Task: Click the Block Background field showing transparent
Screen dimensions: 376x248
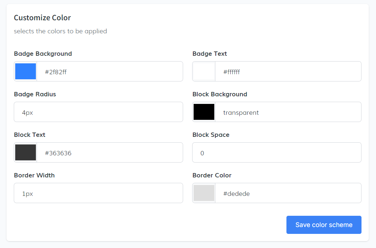Action: tap(288, 112)
